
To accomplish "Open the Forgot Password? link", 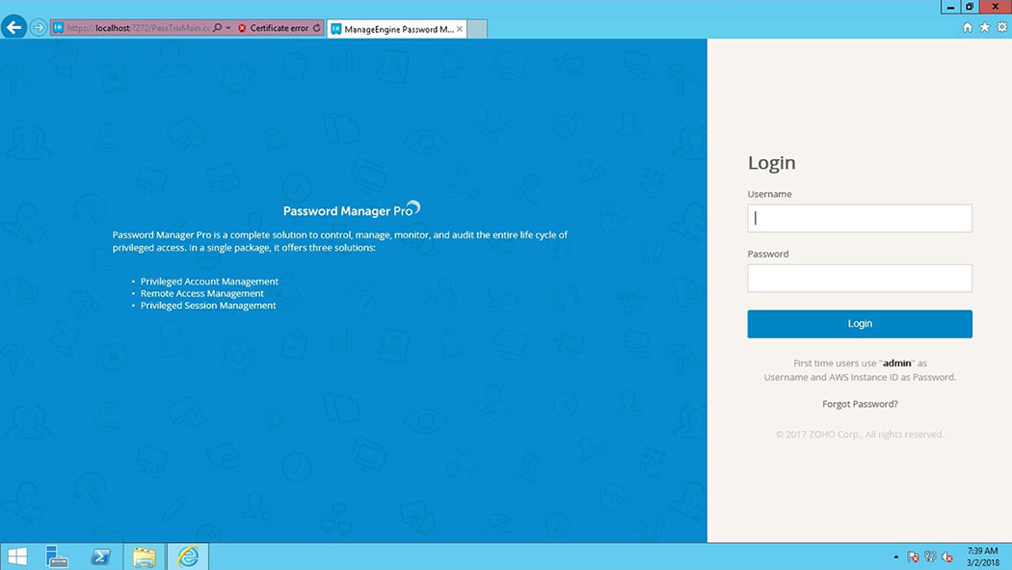I will (x=860, y=404).
